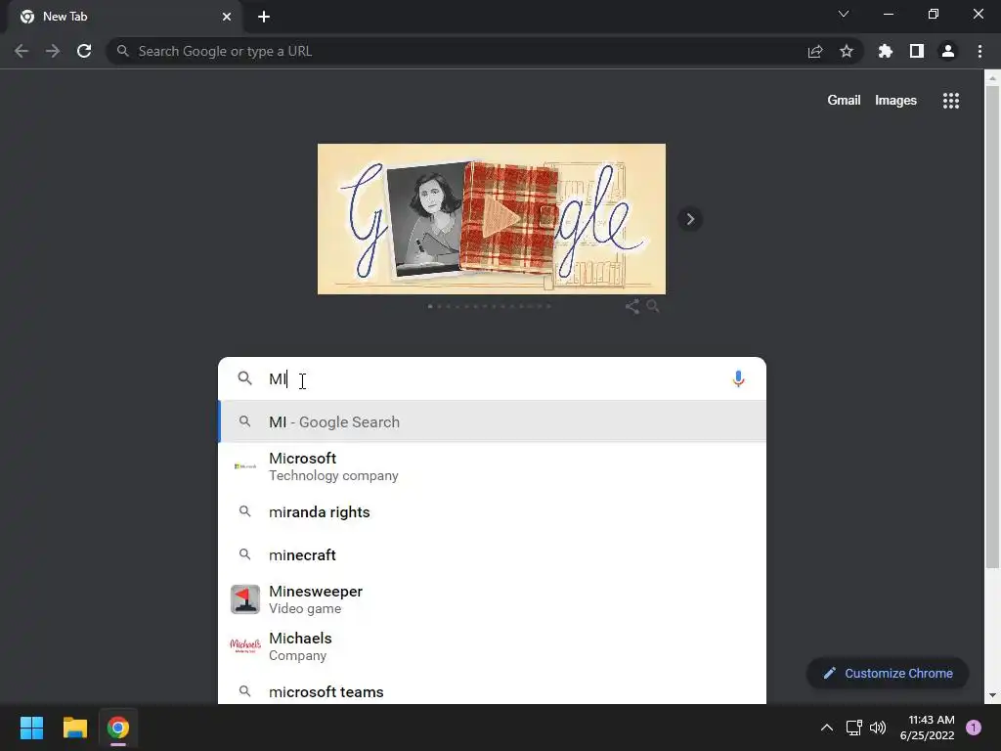Click the doodle share icon
The image size is (1001, 751).
[x=632, y=306]
